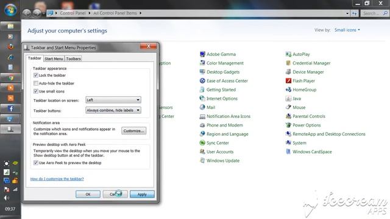This screenshot has height=219, width=390.
Task: Open View by Small icons dropdown
Action: tap(347, 30)
